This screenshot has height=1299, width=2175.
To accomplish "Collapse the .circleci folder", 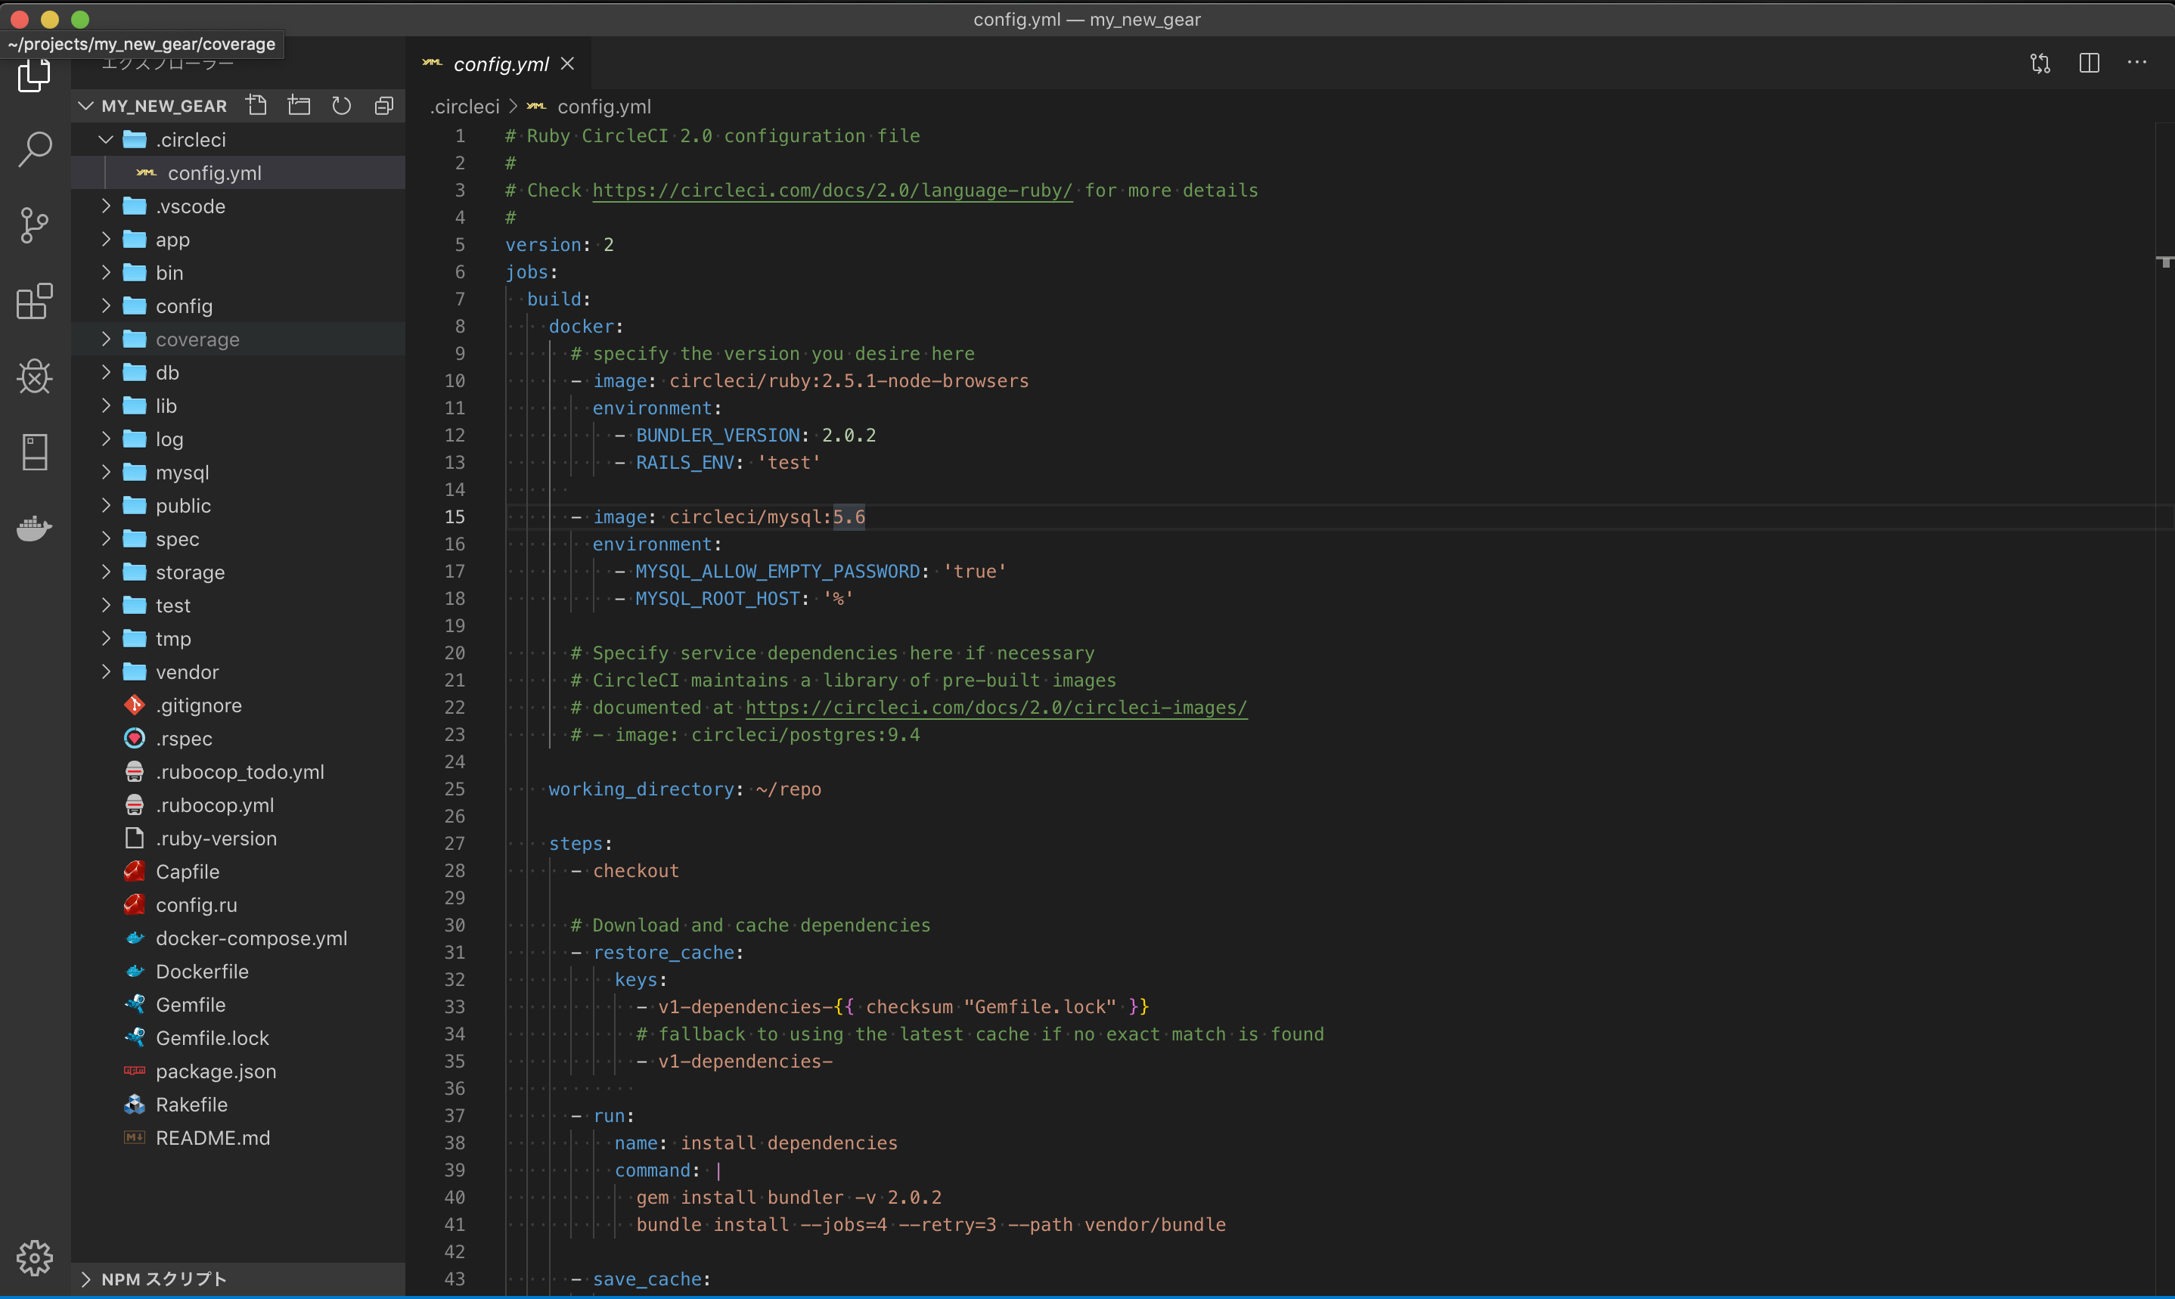I will 106,140.
